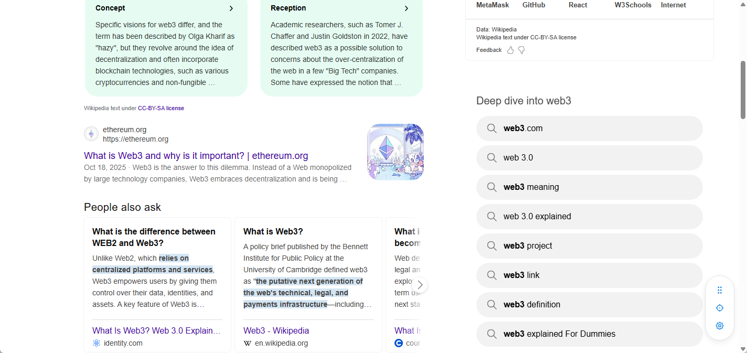Click the en.wikipedia.org source label

(282, 343)
